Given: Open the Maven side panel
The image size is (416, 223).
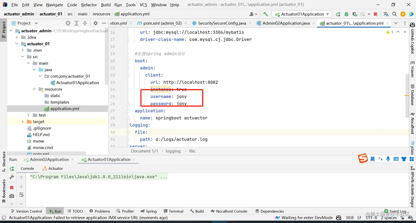Looking at the screenshot, I should point(412,69).
